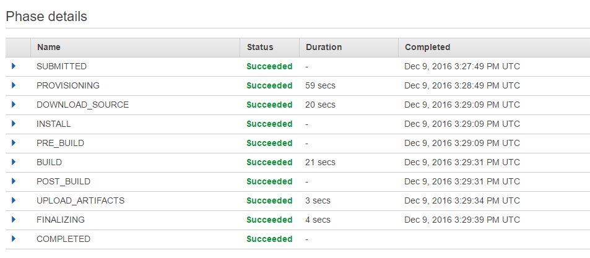Expand the INSTALL phase arrow
590x258 pixels.
(14, 124)
